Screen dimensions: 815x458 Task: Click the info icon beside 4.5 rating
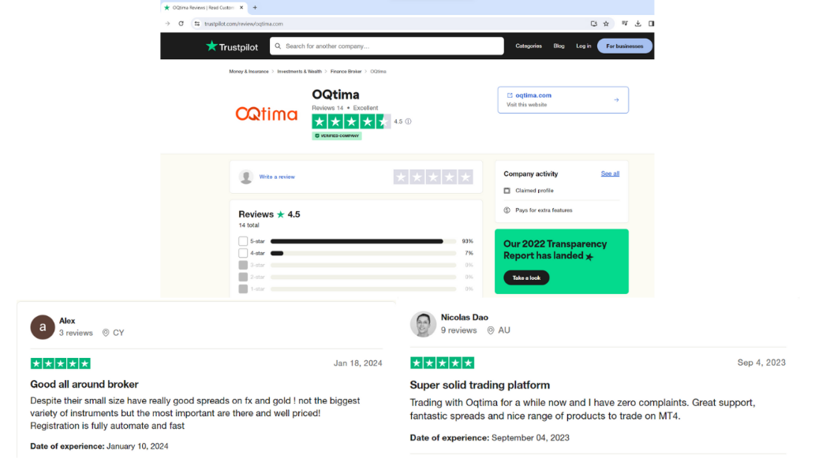click(408, 121)
